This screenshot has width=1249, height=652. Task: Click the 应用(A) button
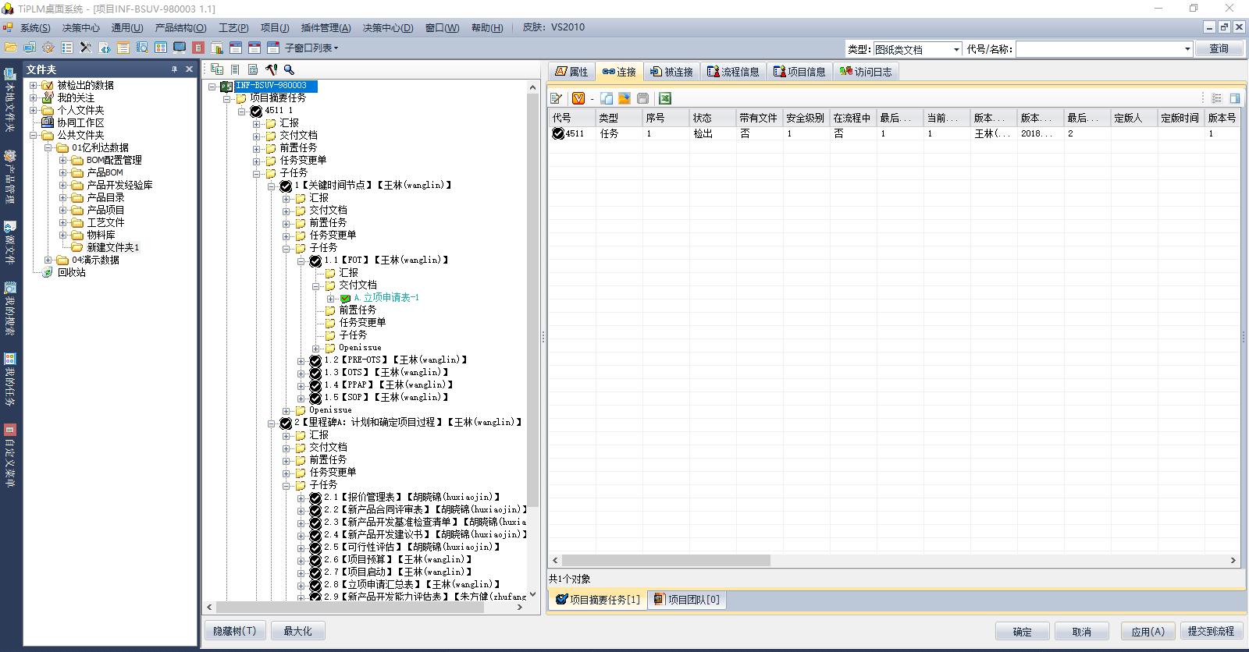(1148, 632)
